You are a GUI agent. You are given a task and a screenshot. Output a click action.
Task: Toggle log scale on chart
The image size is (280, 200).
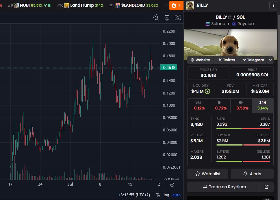click(x=166, y=195)
